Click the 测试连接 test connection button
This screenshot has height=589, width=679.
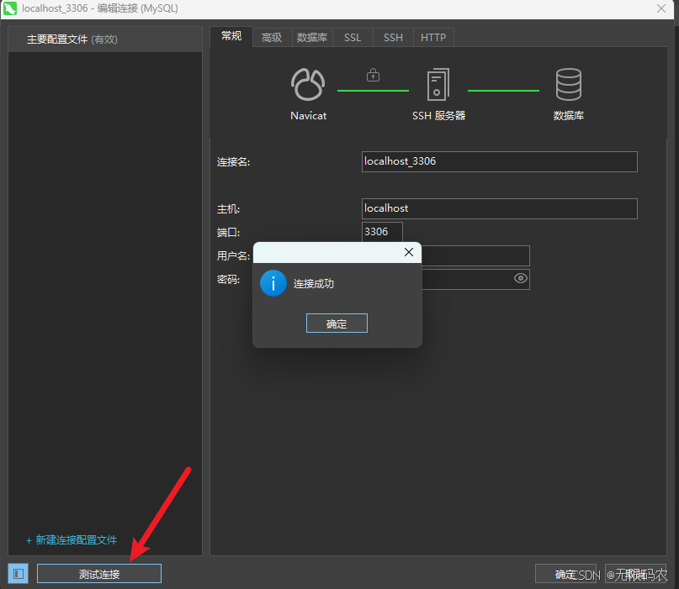pos(98,573)
